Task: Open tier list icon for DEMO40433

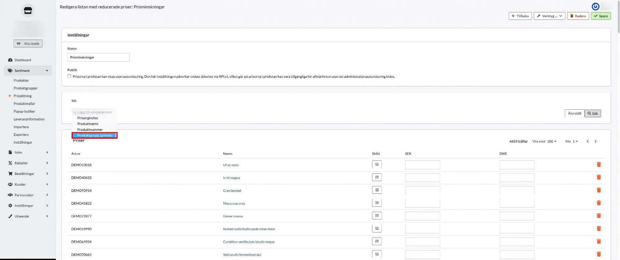Action: click(x=377, y=177)
